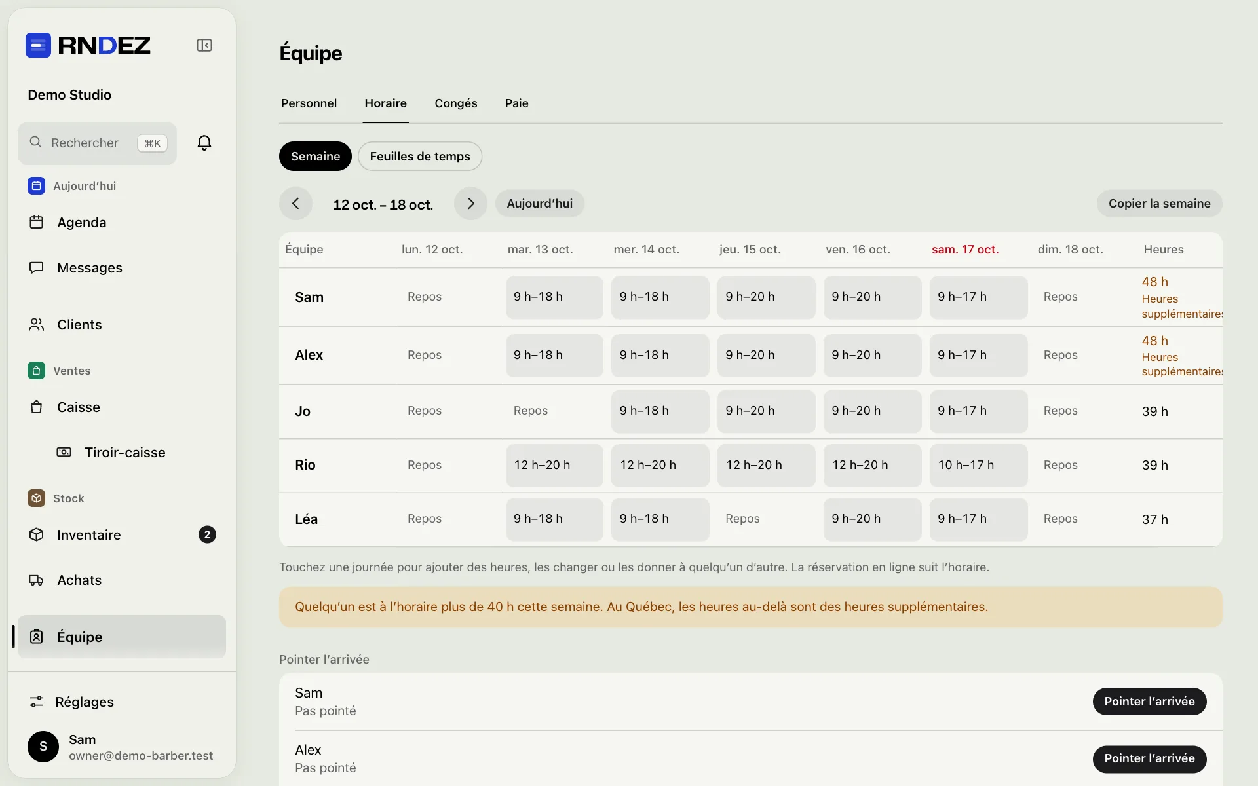
Task: Go to previous week arrow
Action: [x=295, y=204]
